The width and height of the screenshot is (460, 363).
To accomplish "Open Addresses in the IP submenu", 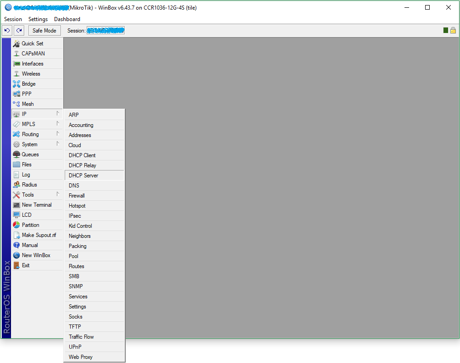I will [x=94, y=135].
